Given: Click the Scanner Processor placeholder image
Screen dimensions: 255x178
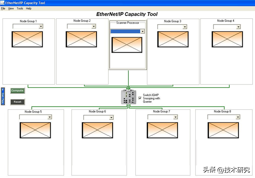Looking at the screenshot, I should pos(127,45).
